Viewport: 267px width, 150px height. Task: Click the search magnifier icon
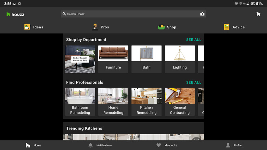coord(64,14)
